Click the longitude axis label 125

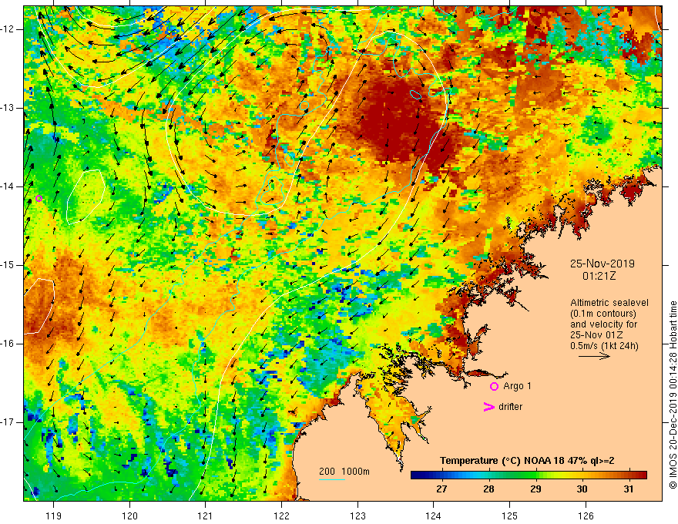click(x=510, y=516)
